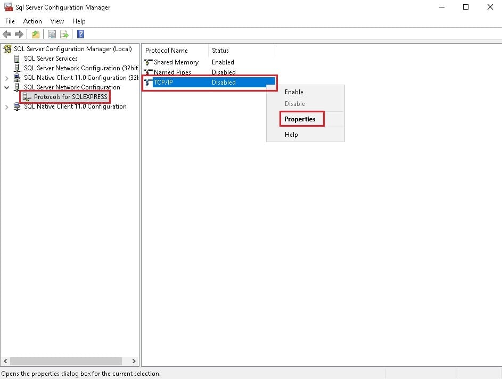Expand the SQL Native Client 11.0 Configuration node
Screen dimensions: 502x379
(x=7, y=107)
